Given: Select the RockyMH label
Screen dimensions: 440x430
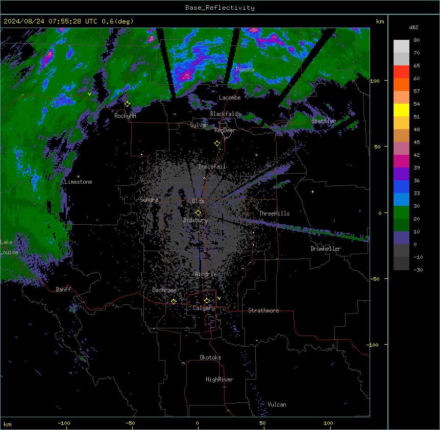Looking at the screenshot, I should [x=125, y=116].
